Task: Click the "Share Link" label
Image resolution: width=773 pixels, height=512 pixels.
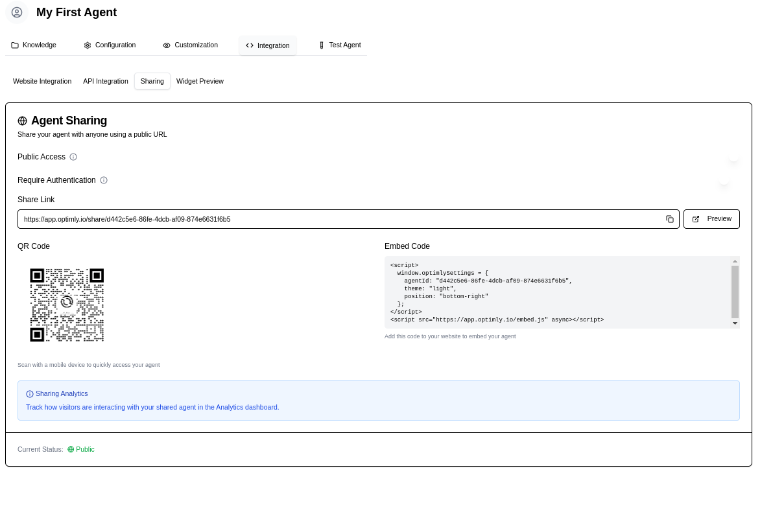Action: (x=36, y=200)
